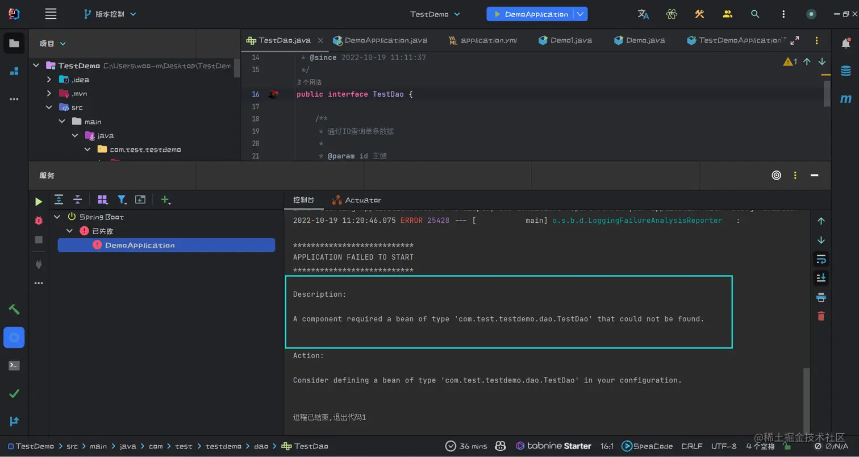859x457 pixels.
Task: Open the main hamburger menu
Action: (51, 14)
